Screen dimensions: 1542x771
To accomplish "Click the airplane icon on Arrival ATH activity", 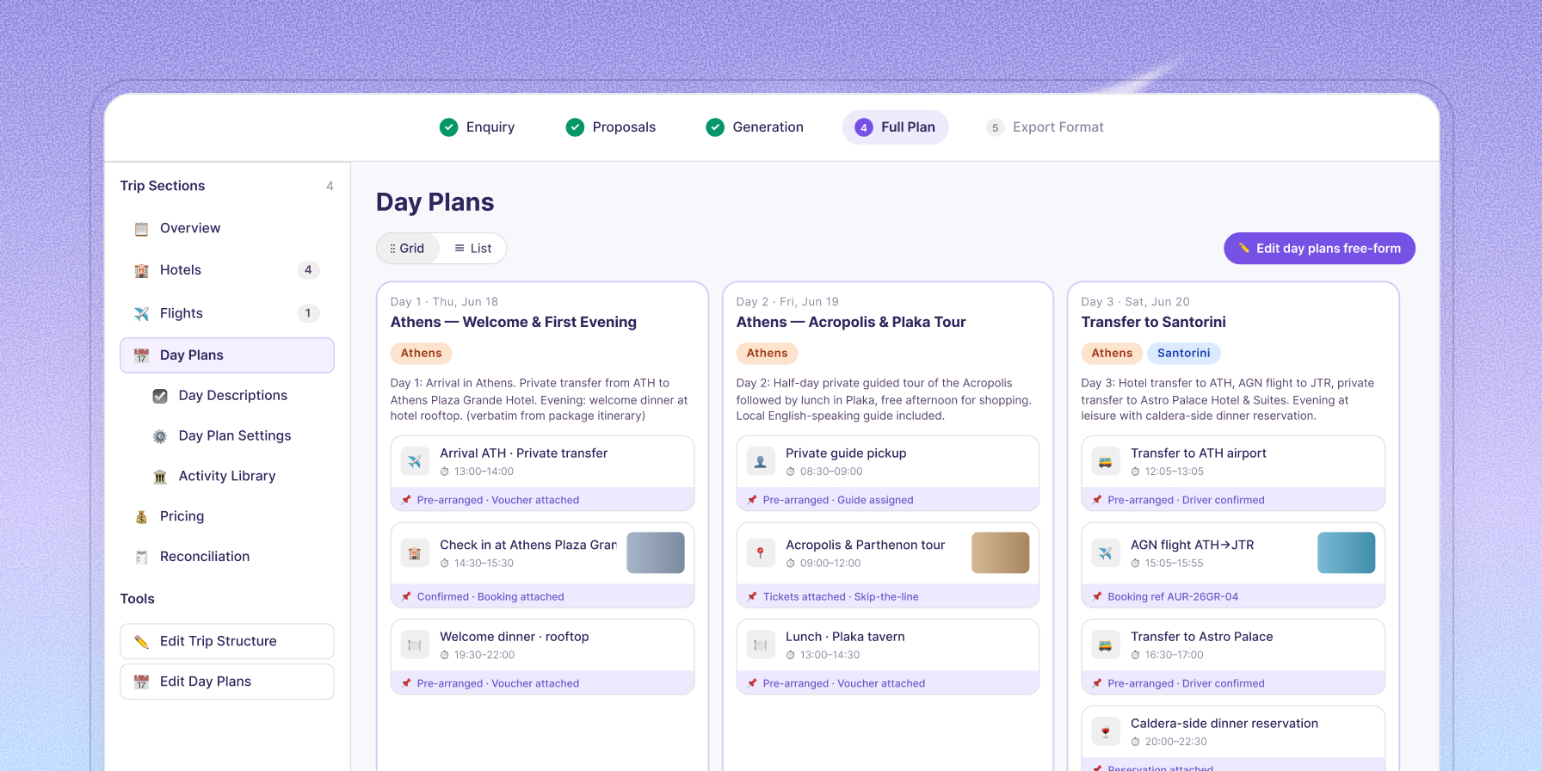I will coord(415,461).
